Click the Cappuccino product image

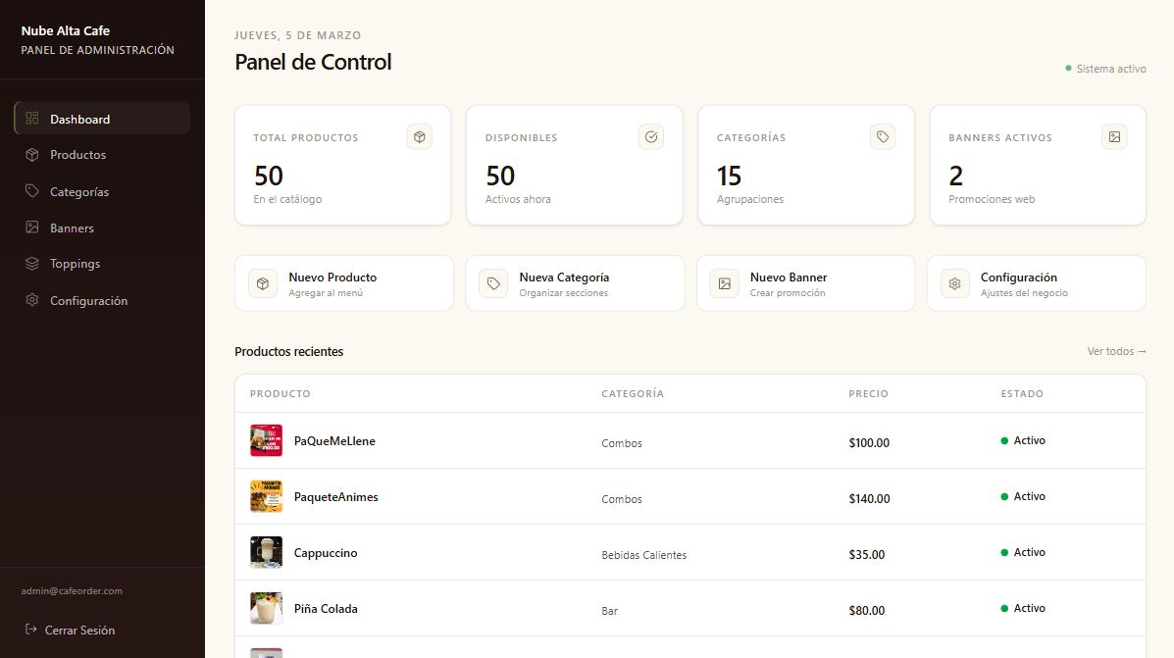pyautogui.click(x=266, y=552)
